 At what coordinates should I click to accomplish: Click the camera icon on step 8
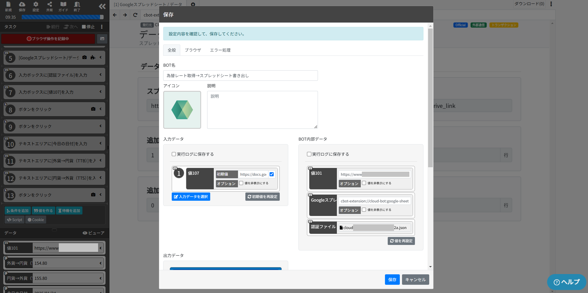pyautogui.click(x=93, y=109)
